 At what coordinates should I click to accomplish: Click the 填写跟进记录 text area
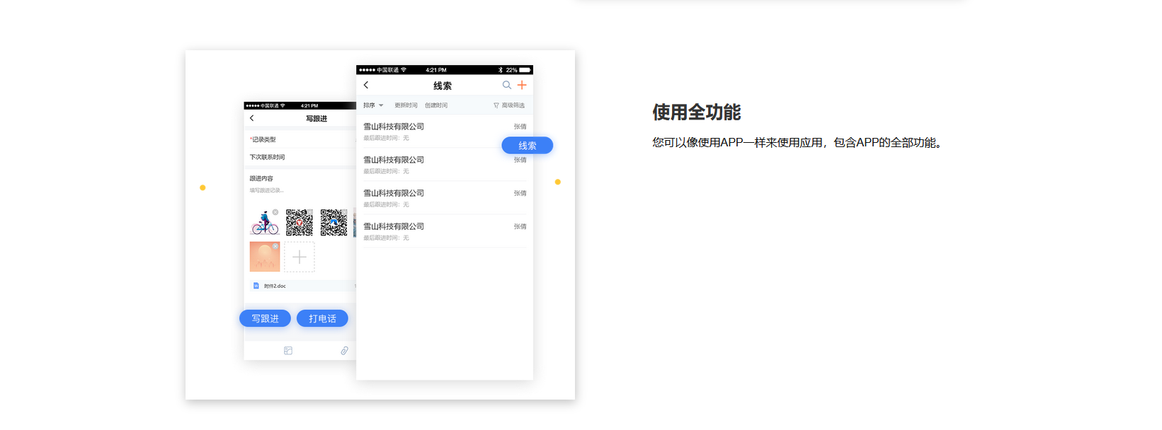[x=267, y=190]
